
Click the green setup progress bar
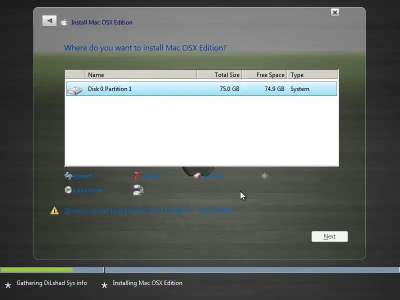(x=36, y=269)
